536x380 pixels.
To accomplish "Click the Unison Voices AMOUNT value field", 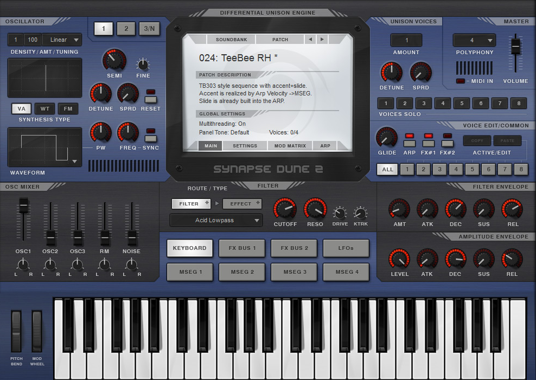I will tap(406, 40).
